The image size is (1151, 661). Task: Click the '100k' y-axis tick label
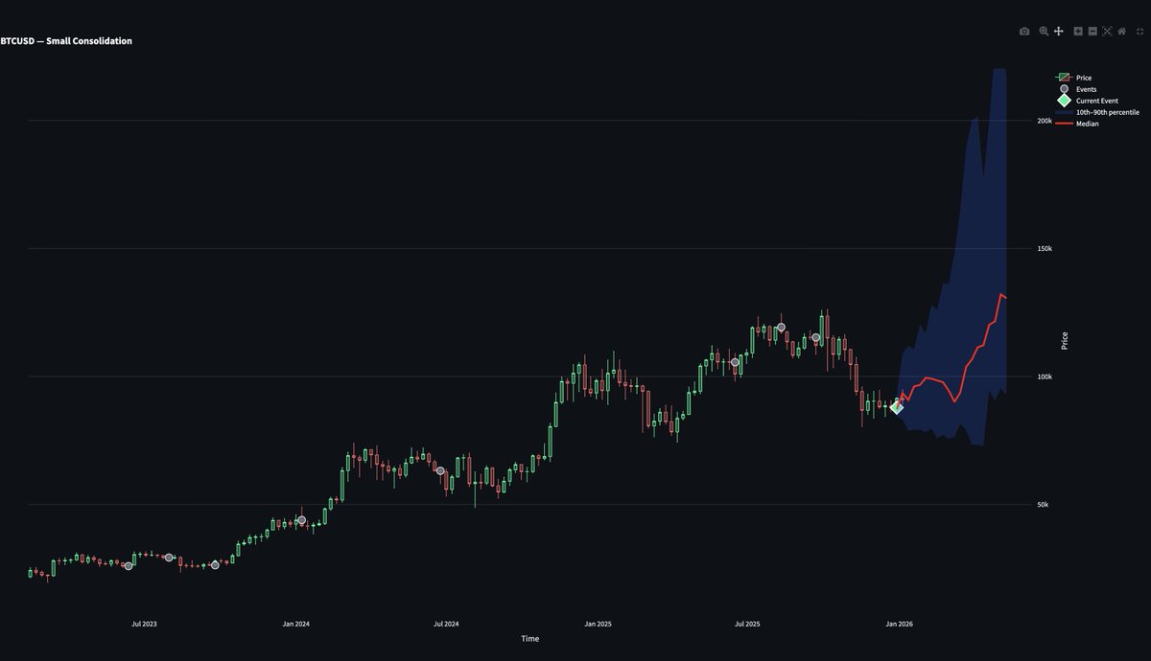pos(1045,376)
